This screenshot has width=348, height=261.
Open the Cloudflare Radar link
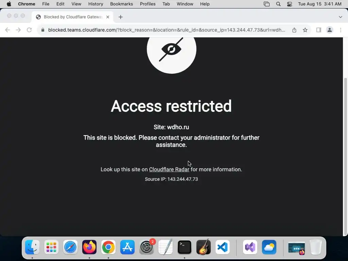click(x=169, y=169)
